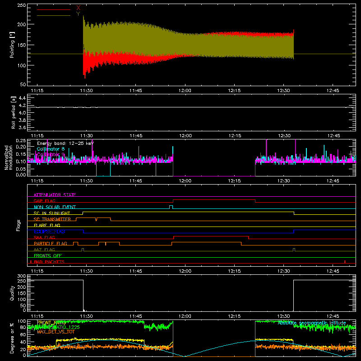Select the 'Degrees or %' axis title
The width and height of the screenshot is (361, 361).
coord(12,338)
